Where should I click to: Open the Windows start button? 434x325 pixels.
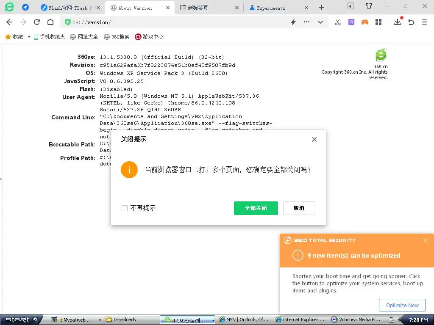click(21, 320)
